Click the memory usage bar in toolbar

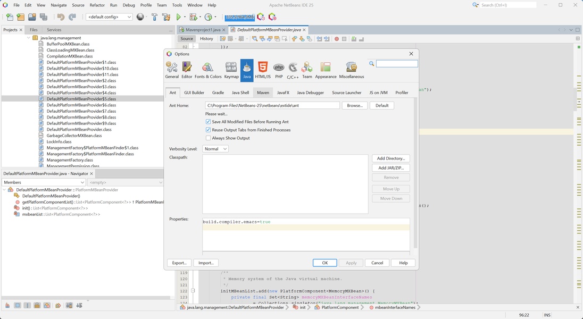coord(239,17)
